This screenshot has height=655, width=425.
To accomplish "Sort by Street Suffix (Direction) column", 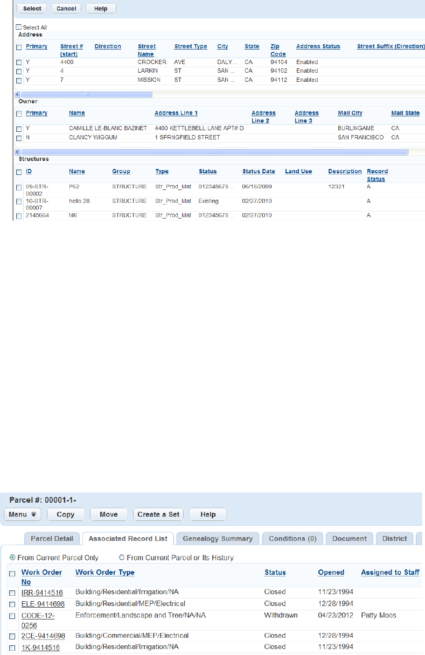I will pyautogui.click(x=391, y=46).
